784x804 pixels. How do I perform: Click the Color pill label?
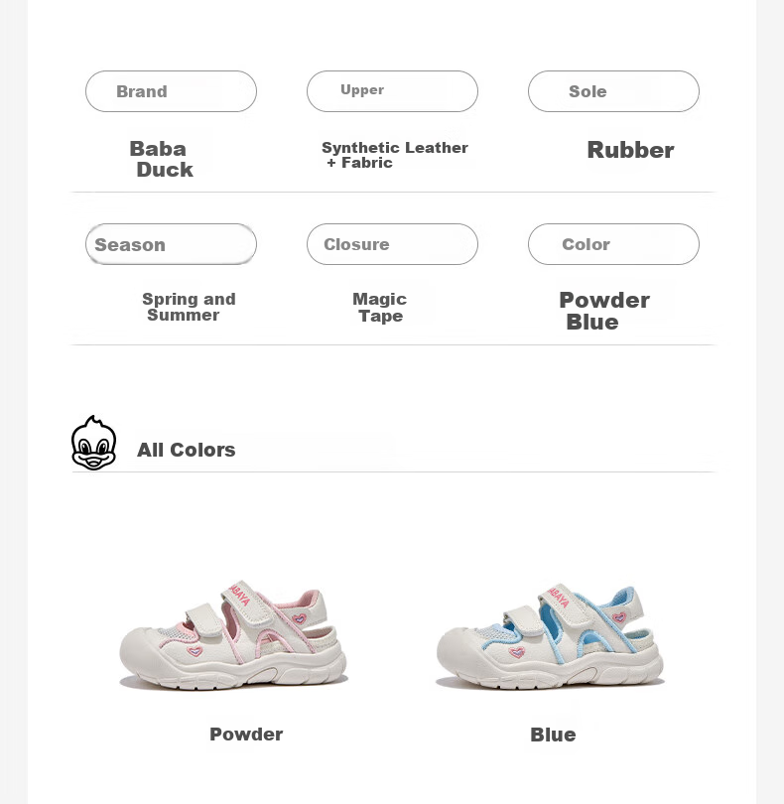tap(613, 244)
